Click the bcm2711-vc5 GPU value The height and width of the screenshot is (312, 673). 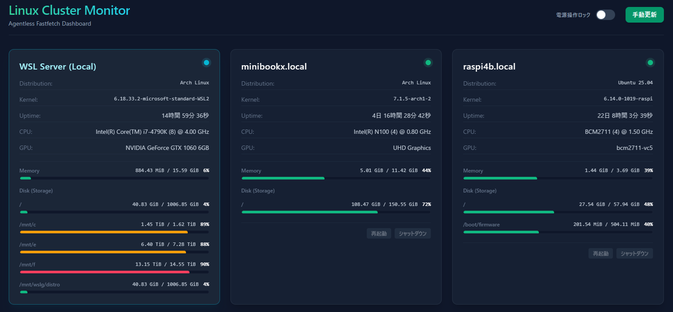[x=636, y=148]
